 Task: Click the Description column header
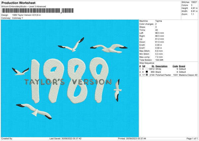click(161, 66)
